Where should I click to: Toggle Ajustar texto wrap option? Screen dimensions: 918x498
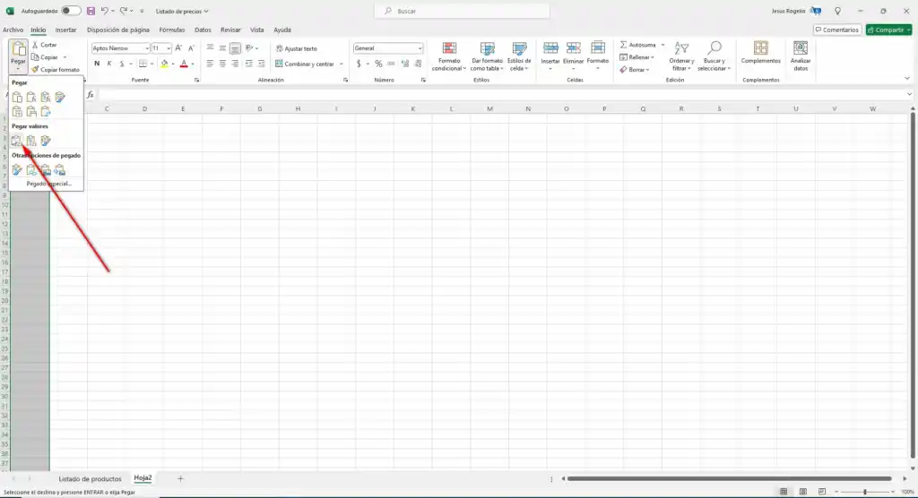click(x=296, y=48)
